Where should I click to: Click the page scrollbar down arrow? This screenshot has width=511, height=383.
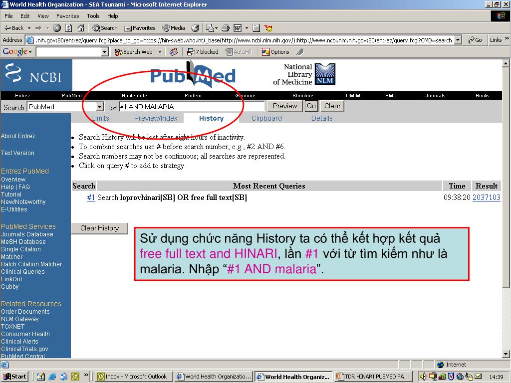[x=506, y=354]
